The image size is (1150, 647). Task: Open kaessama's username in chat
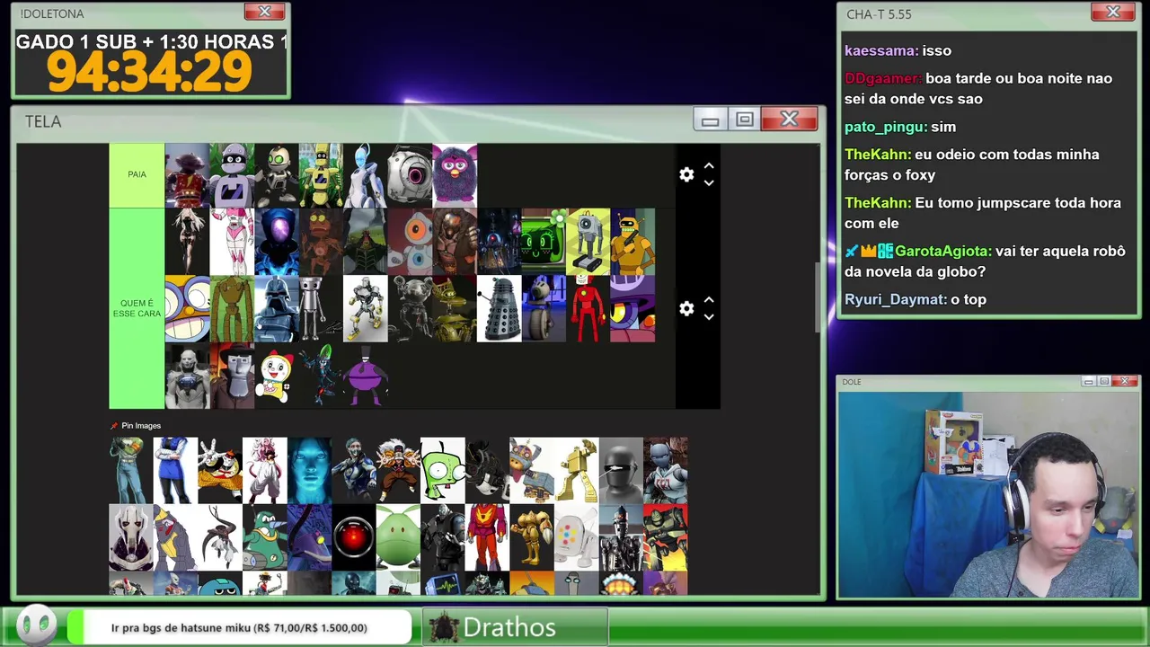tap(881, 50)
